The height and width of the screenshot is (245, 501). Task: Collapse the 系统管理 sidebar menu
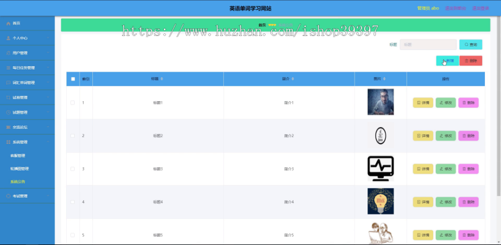tap(27, 142)
